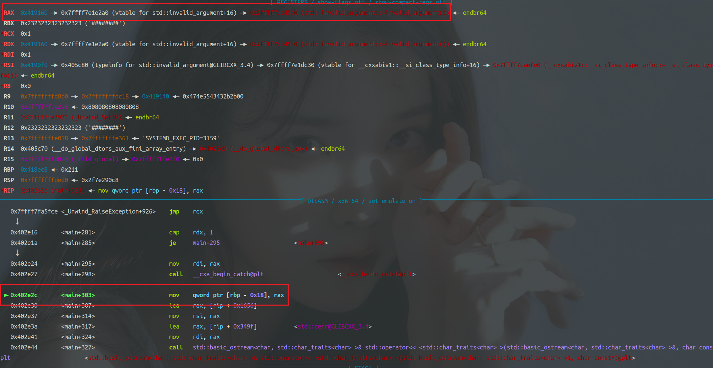Select R9 stack address 0x7fffffffd8b0

tap(44, 96)
